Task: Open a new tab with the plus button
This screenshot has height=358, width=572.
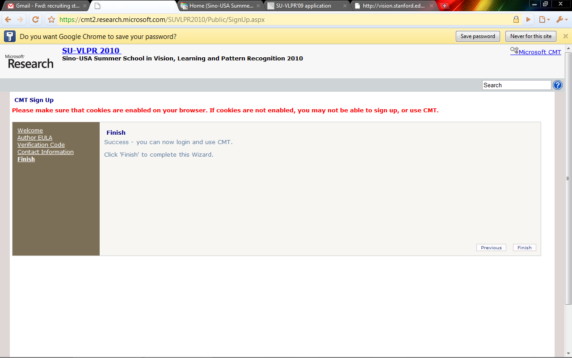Action: click(444, 6)
